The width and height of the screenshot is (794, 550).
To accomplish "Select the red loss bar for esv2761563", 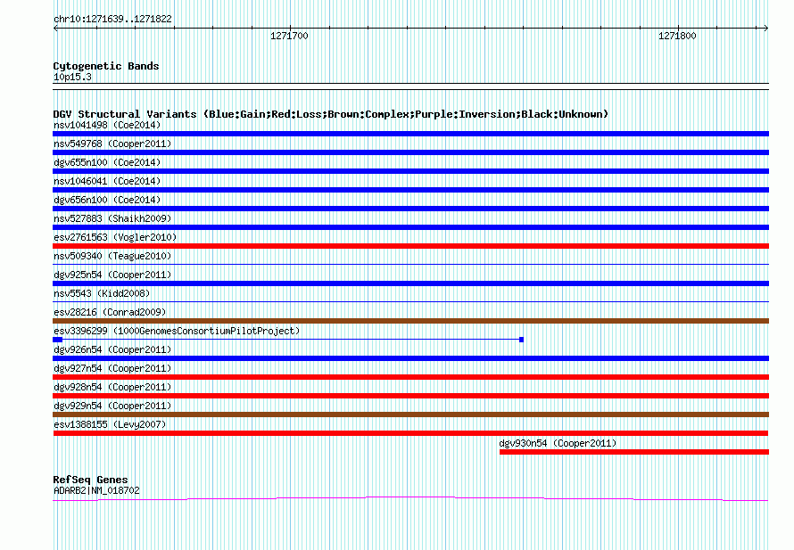I will tap(410, 246).
